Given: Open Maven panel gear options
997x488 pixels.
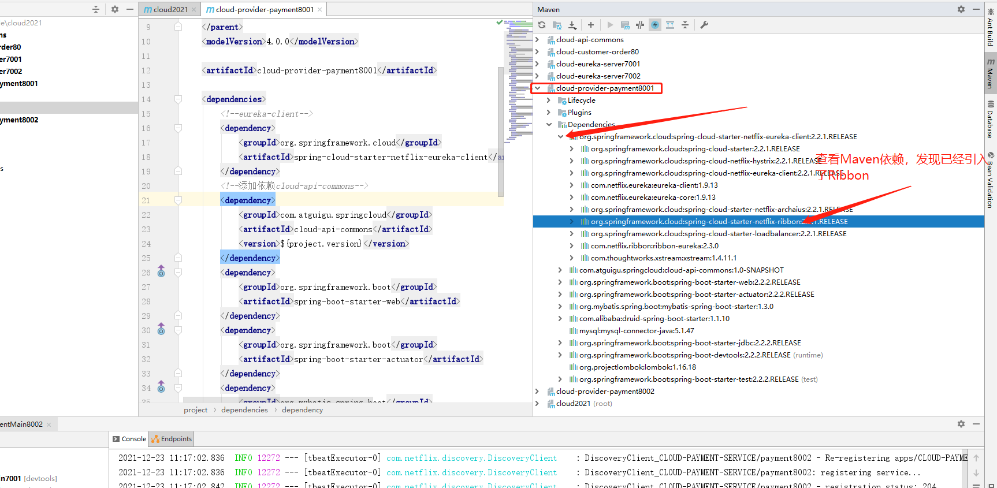Looking at the screenshot, I should [x=961, y=9].
